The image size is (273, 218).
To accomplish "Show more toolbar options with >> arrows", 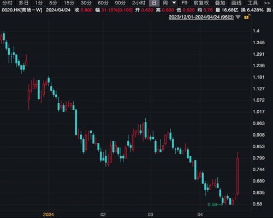I will point(267,3).
